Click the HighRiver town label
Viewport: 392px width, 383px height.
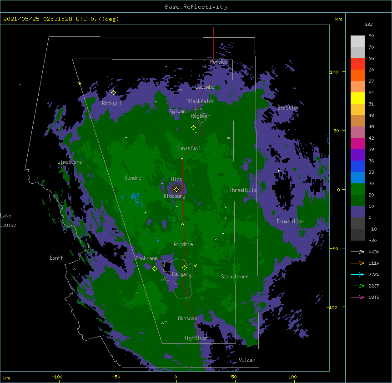196,338
